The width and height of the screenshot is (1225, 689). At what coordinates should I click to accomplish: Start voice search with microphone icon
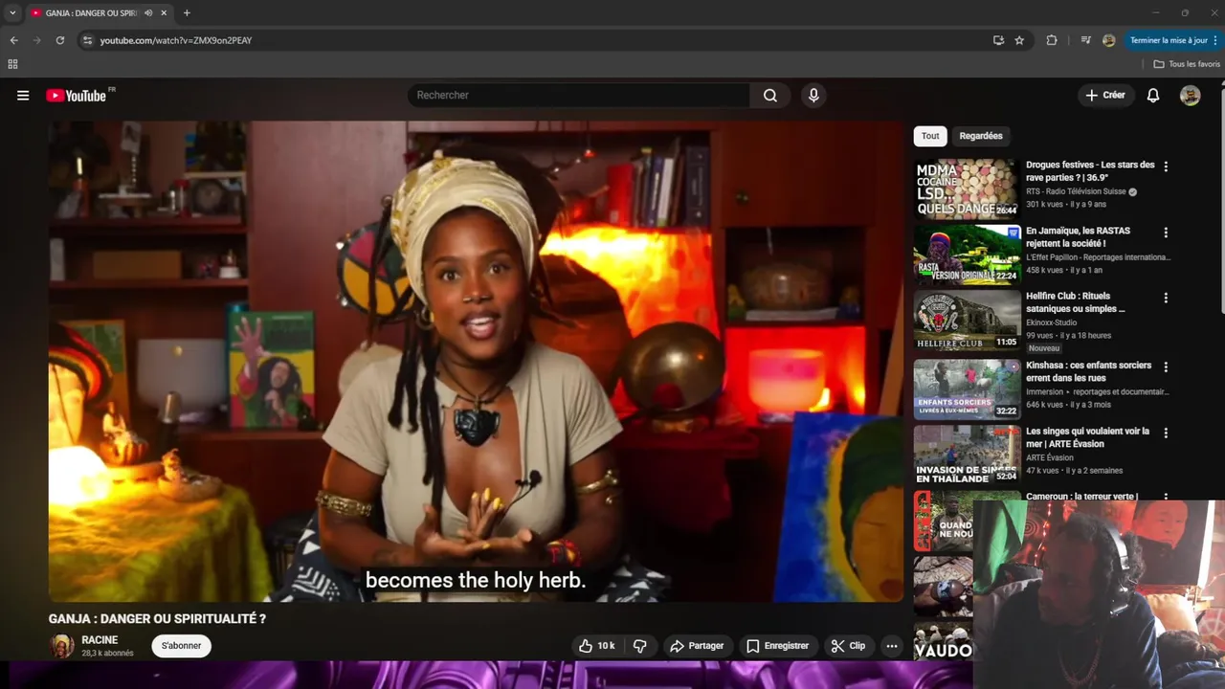(813, 96)
